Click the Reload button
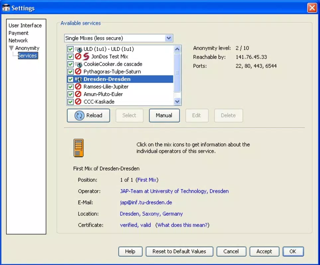 tap(88, 115)
